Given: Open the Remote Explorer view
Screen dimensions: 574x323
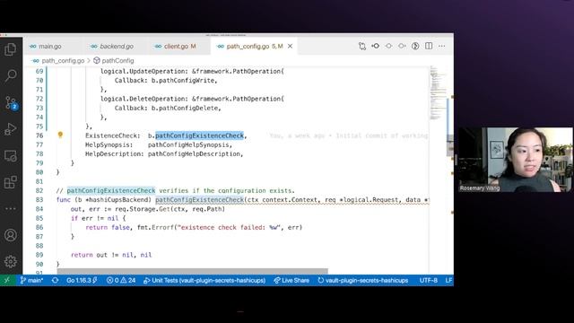Looking at the screenshot, I should tap(11, 156).
